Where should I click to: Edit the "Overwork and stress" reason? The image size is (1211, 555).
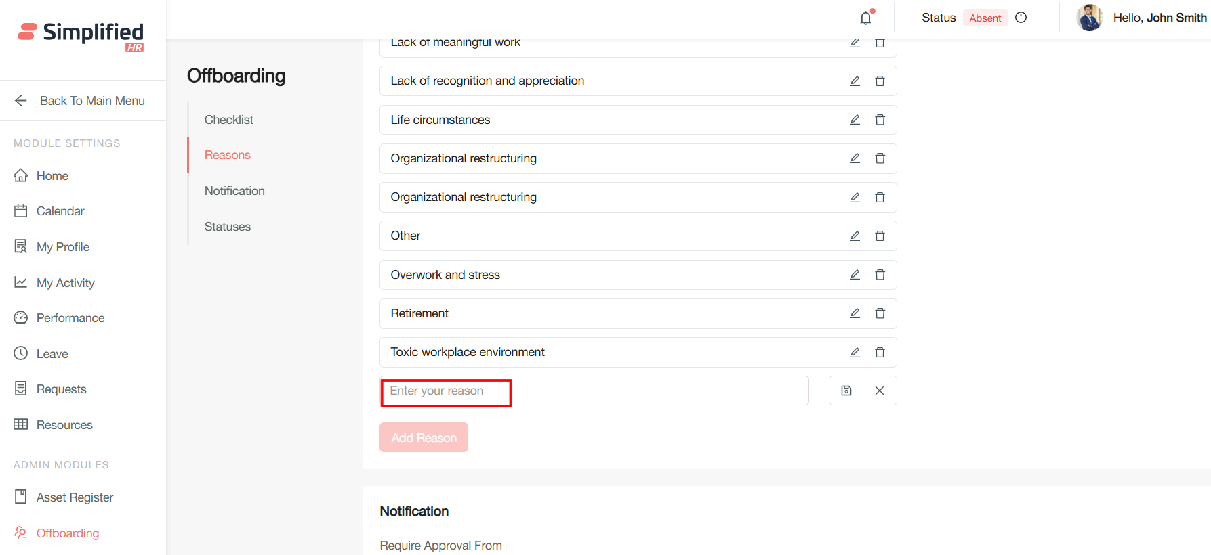click(855, 275)
